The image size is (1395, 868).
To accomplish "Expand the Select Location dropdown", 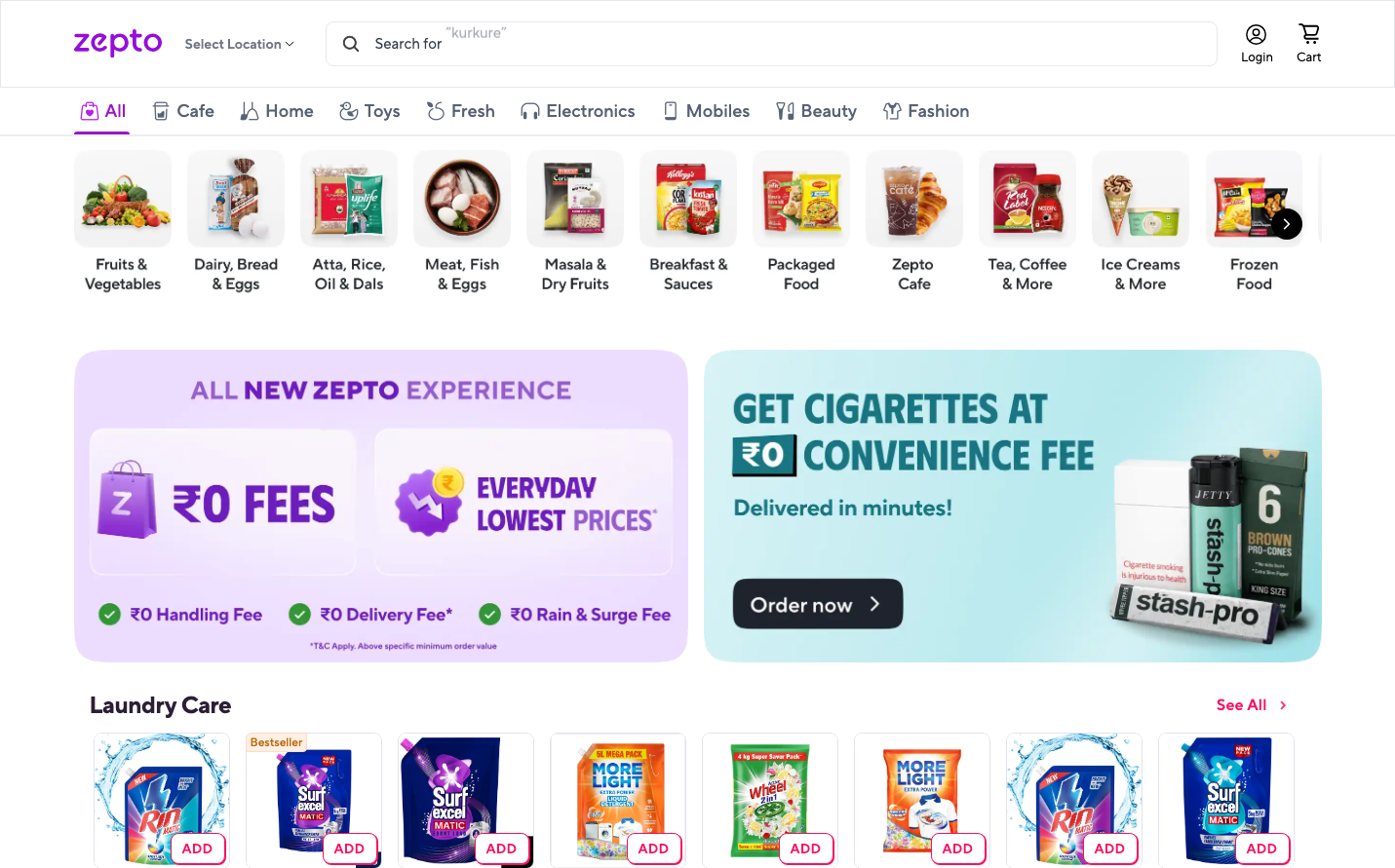I will [239, 44].
